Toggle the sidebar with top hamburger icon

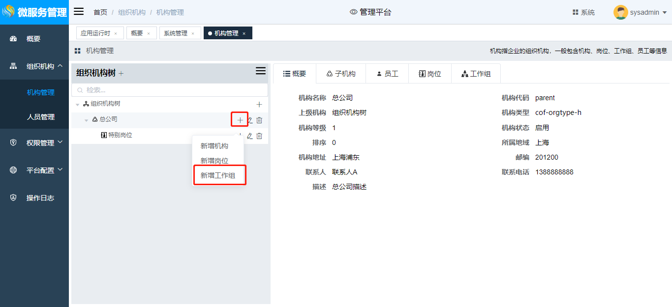tap(79, 12)
